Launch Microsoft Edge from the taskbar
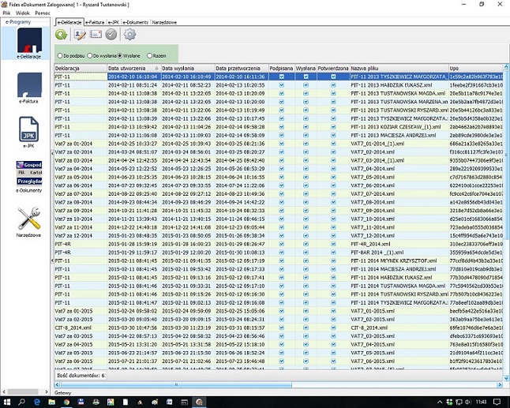 [37, 402]
